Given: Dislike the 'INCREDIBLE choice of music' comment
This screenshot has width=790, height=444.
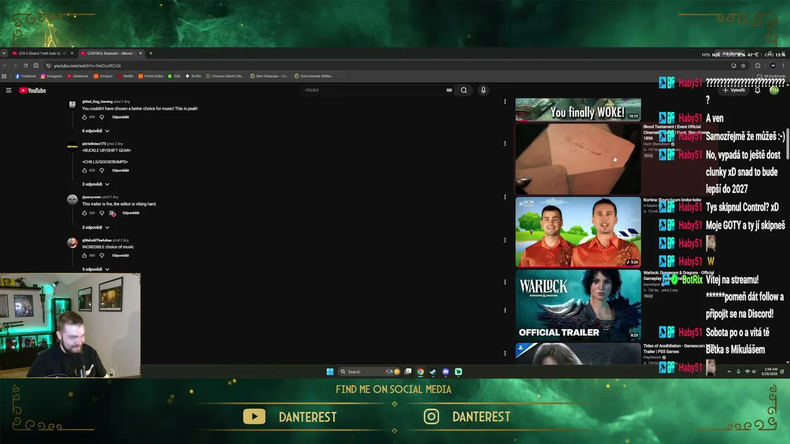Looking at the screenshot, I should [102, 255].
